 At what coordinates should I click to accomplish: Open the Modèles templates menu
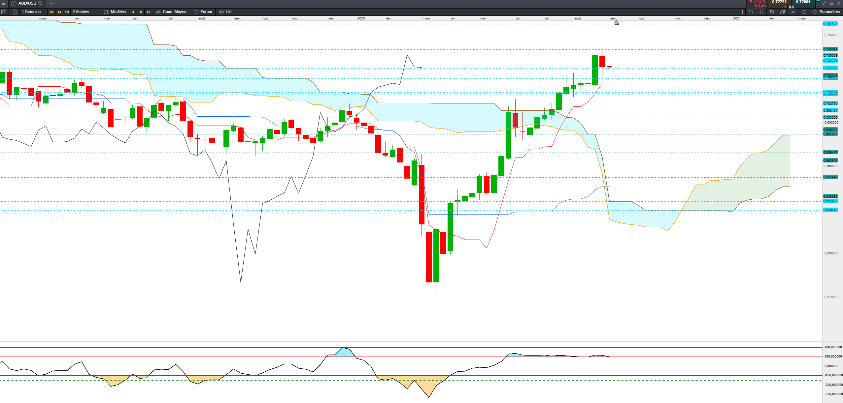pyautogui.click(x=115, y=12)
